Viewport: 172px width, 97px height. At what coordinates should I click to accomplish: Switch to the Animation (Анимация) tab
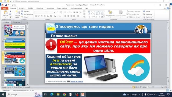50,8
